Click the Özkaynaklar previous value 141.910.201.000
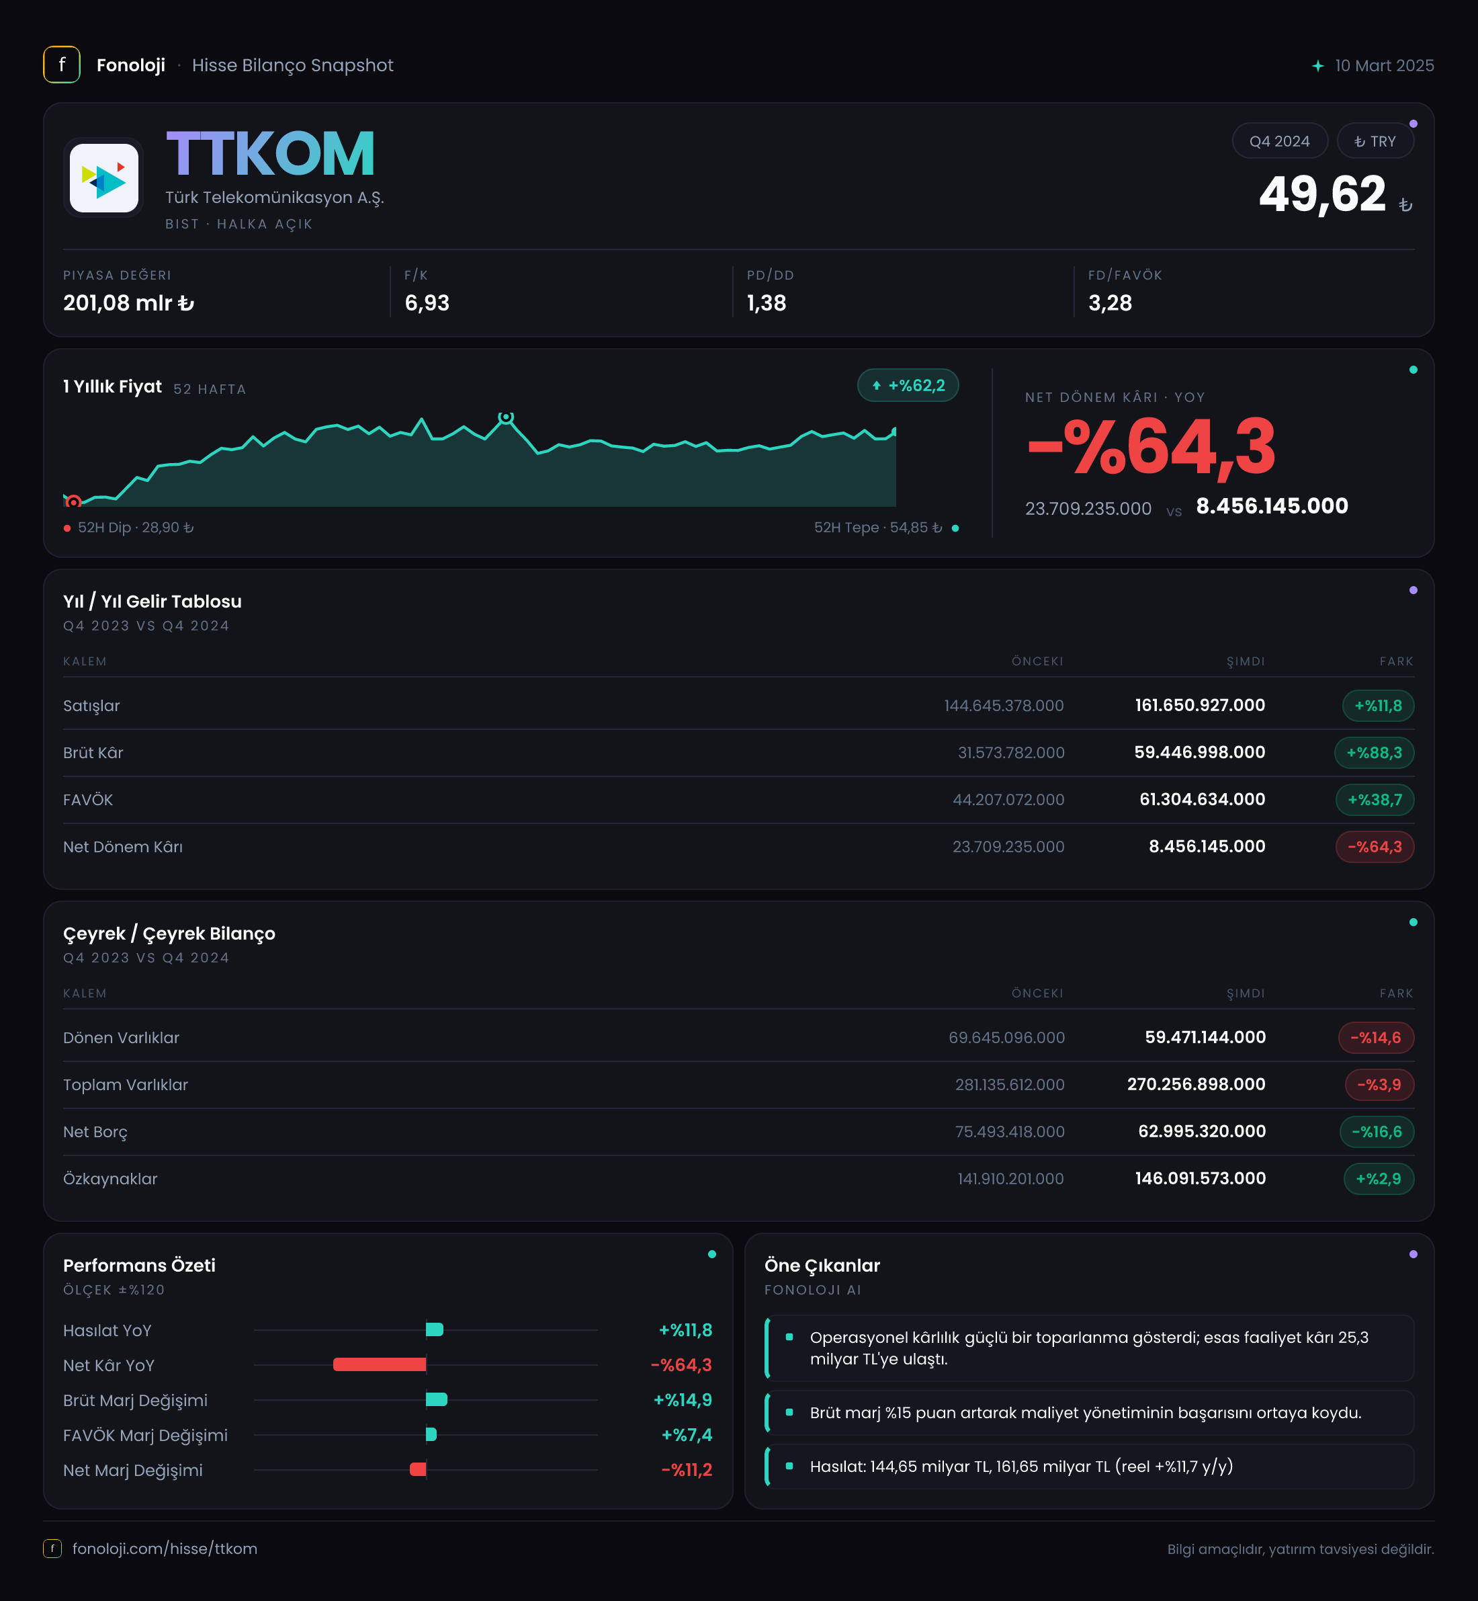 point(1011,1180)
